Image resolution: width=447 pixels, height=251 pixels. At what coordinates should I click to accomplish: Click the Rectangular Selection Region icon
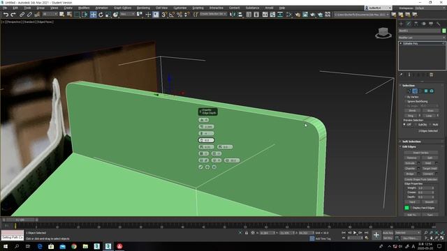(x=78, y=14)
